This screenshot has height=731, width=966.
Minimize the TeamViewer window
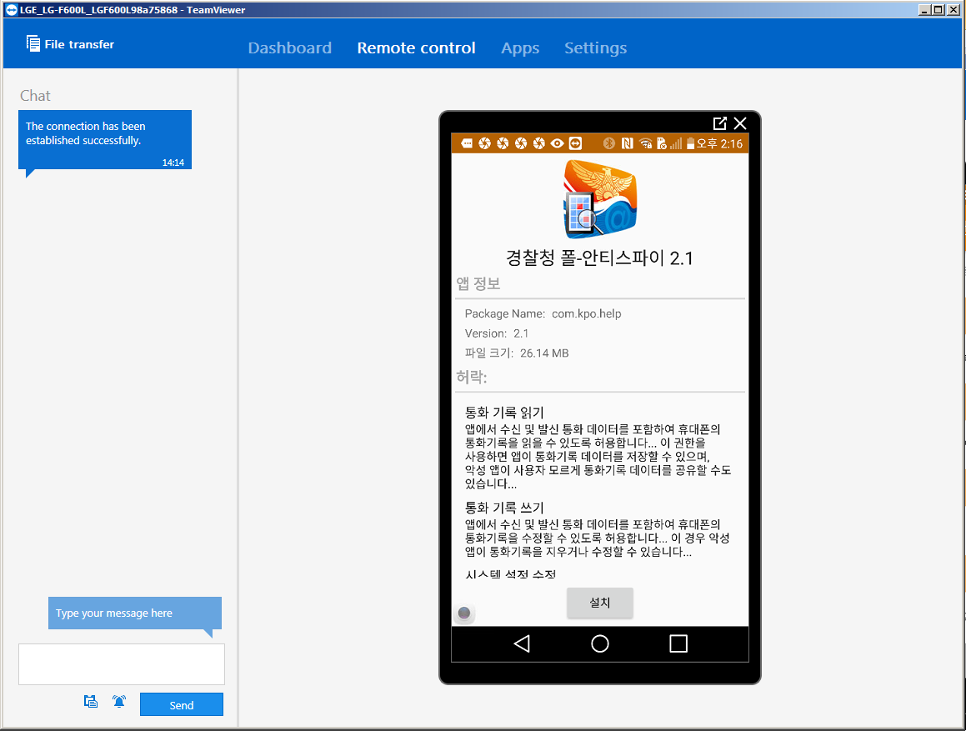(924, 10)
